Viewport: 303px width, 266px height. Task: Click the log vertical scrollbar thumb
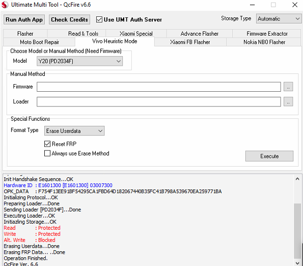point(297,231)
